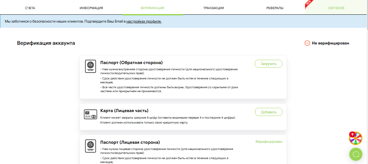The height and width of the screenshot is (164, 368).
Task: Click the Не верифицирован status text
Action: click(330, 43)
